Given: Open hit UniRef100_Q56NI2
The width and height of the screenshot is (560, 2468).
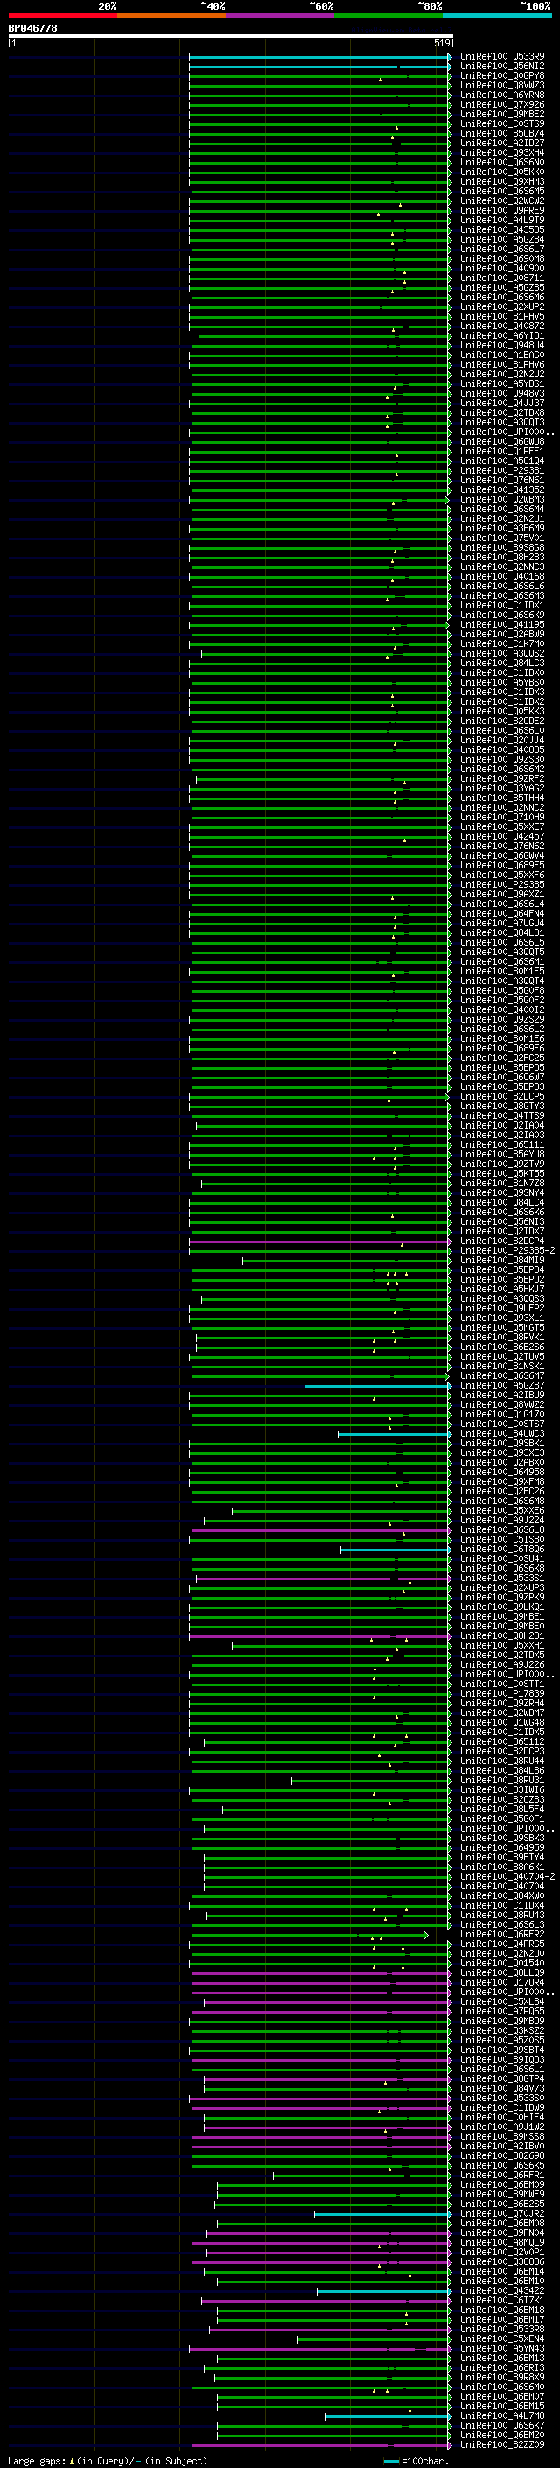Looking at the screenshot, I should pos(502,67).
